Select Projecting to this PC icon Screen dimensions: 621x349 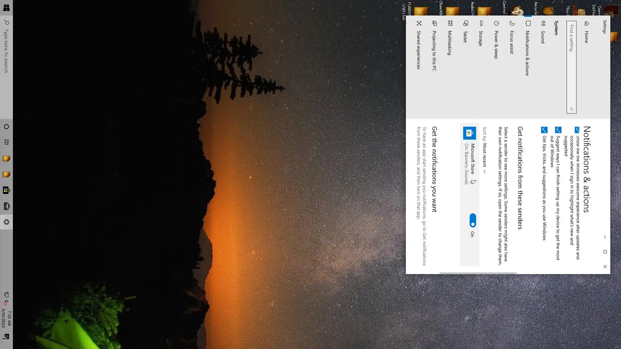coord(434,23)
